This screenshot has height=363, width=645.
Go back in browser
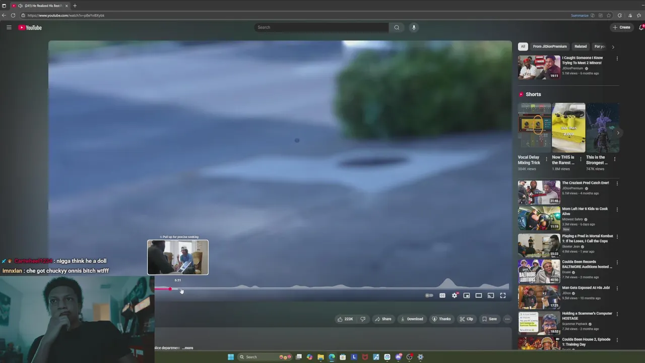(x=4, y=15)
